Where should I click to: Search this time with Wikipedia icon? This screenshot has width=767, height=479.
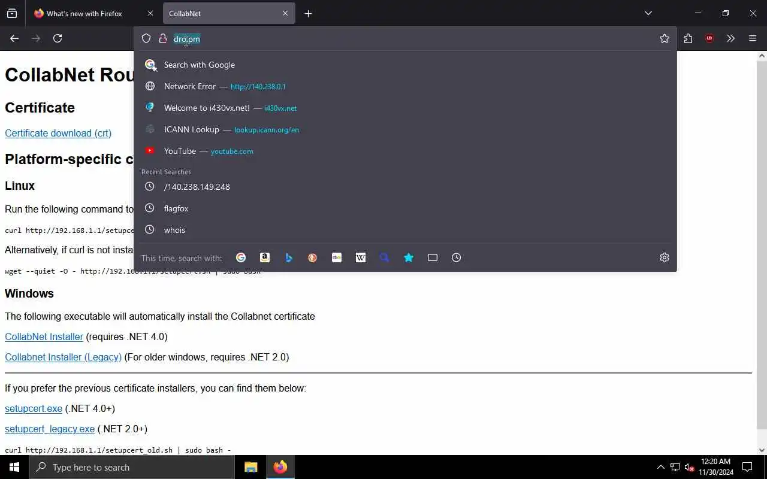pos(361,257)
